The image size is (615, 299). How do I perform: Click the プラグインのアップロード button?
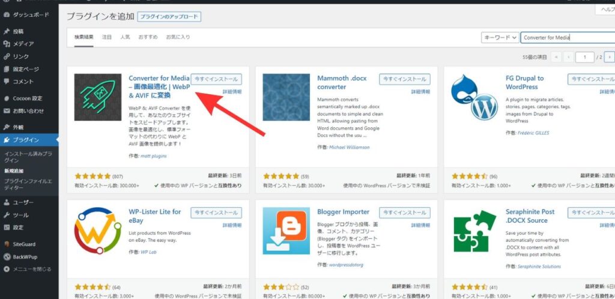click(169, 17)
